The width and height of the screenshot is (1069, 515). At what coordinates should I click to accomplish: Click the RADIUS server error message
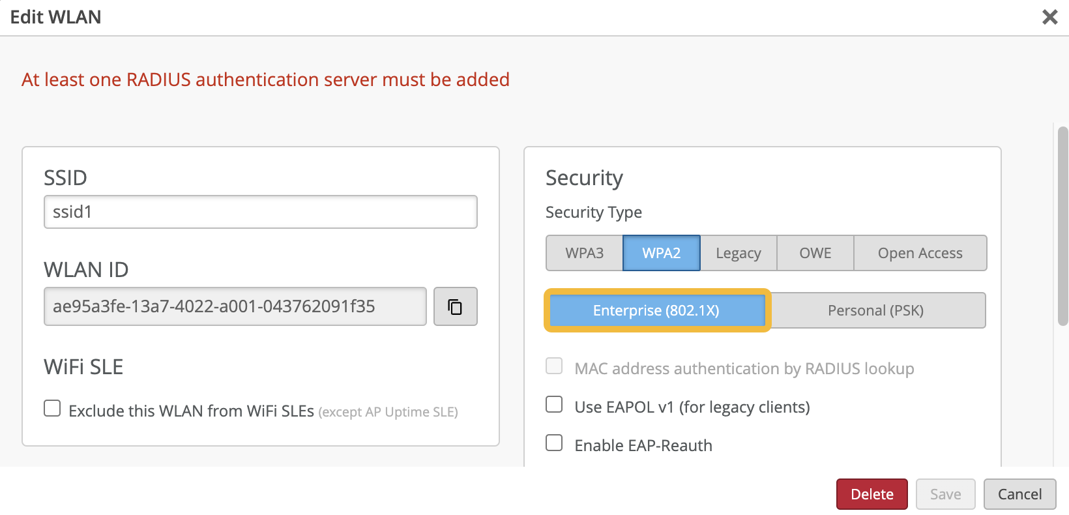point(265,80)
